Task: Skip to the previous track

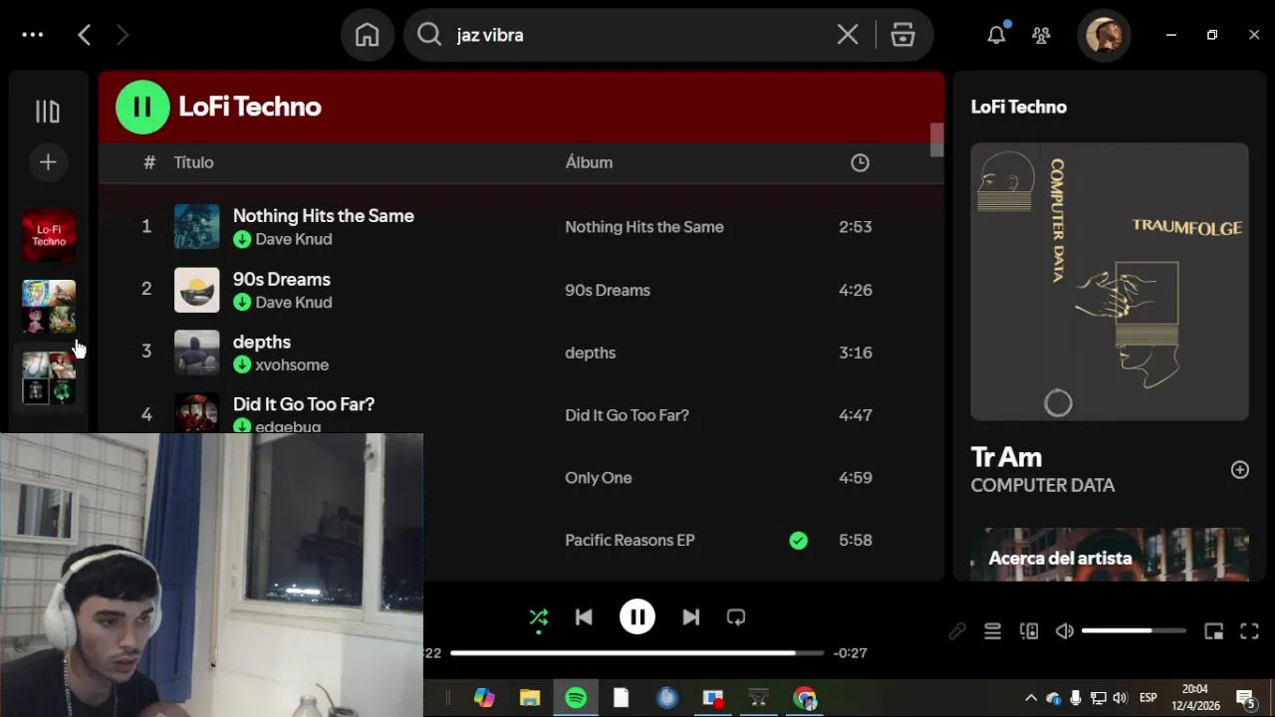Action: coord(584,617)
